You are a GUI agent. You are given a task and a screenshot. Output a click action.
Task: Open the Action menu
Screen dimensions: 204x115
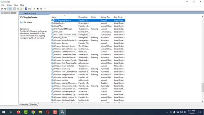click(x=9, y=5)
